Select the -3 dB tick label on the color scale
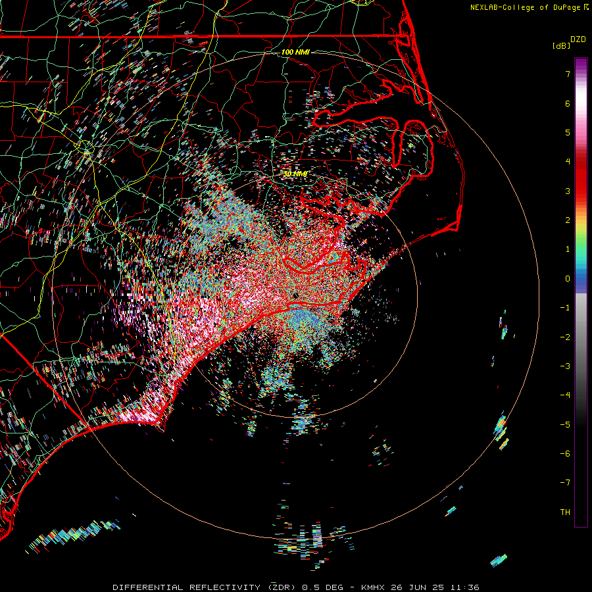 point(565,366)
